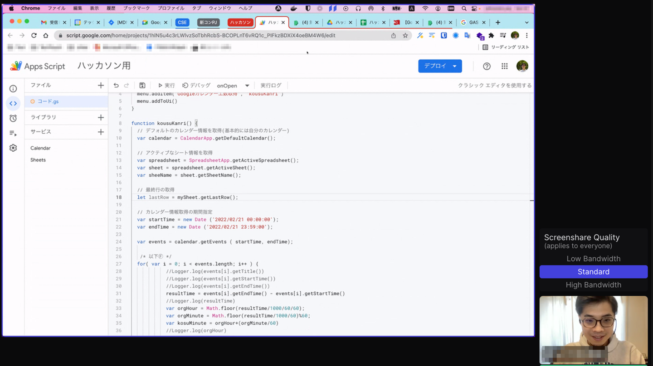This screenshot has height=366, width=653.
Task: Click the 実行 run button
Action: [x=166, y=86]
